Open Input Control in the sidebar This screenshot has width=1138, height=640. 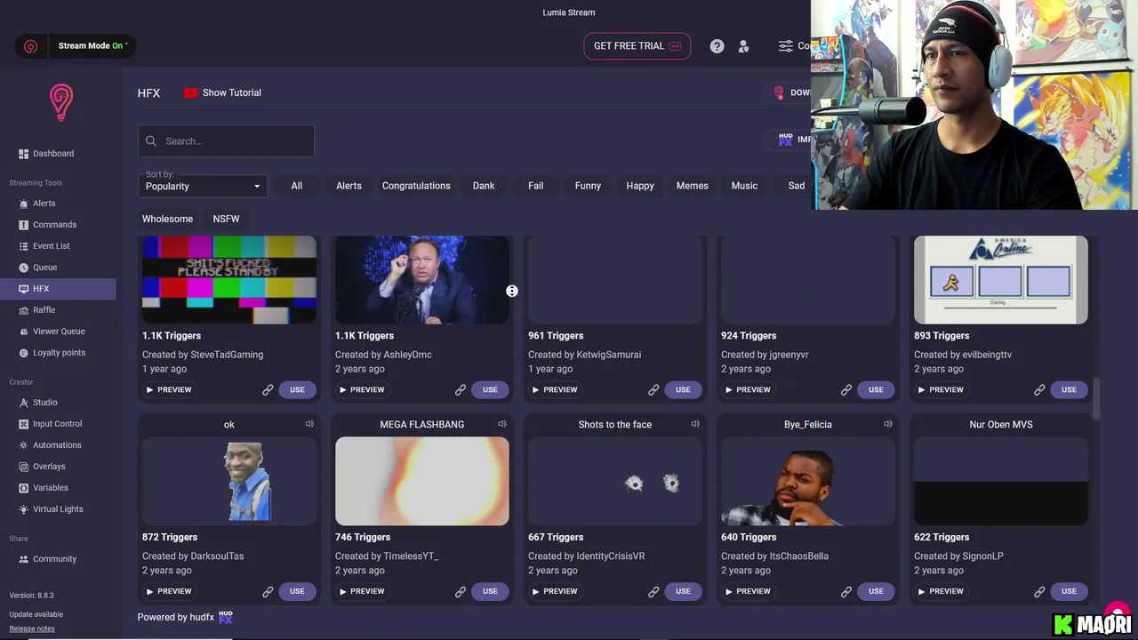[58, 424]
